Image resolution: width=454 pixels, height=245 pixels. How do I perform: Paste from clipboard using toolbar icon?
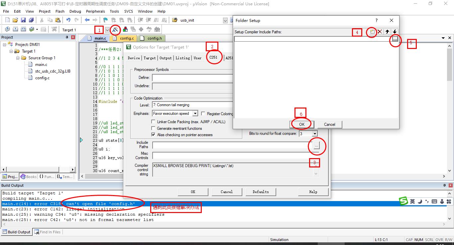pyautogui.click(x=58, y=20)
